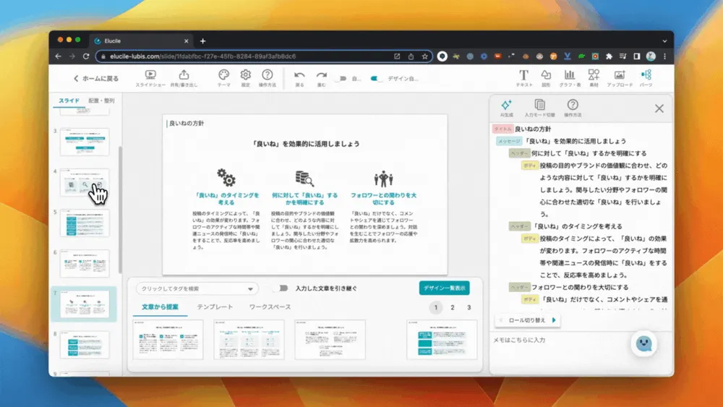Open the テーマ palette icon
The image size is (723, 407).
coord(223,78)
